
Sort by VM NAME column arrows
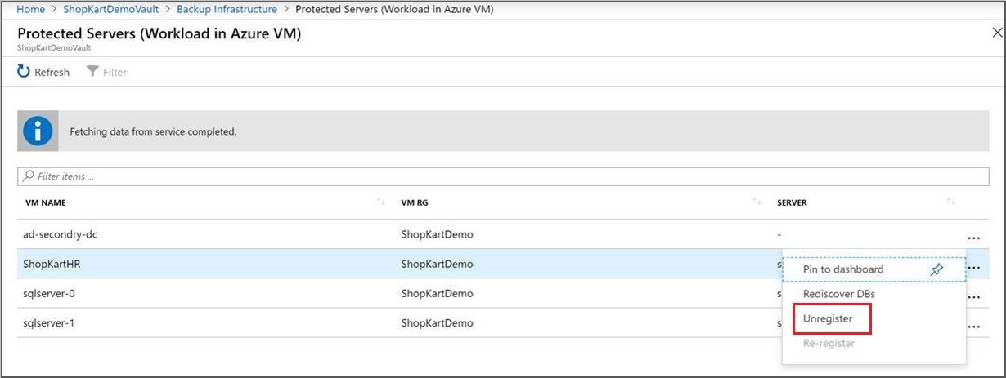(380, 202)
